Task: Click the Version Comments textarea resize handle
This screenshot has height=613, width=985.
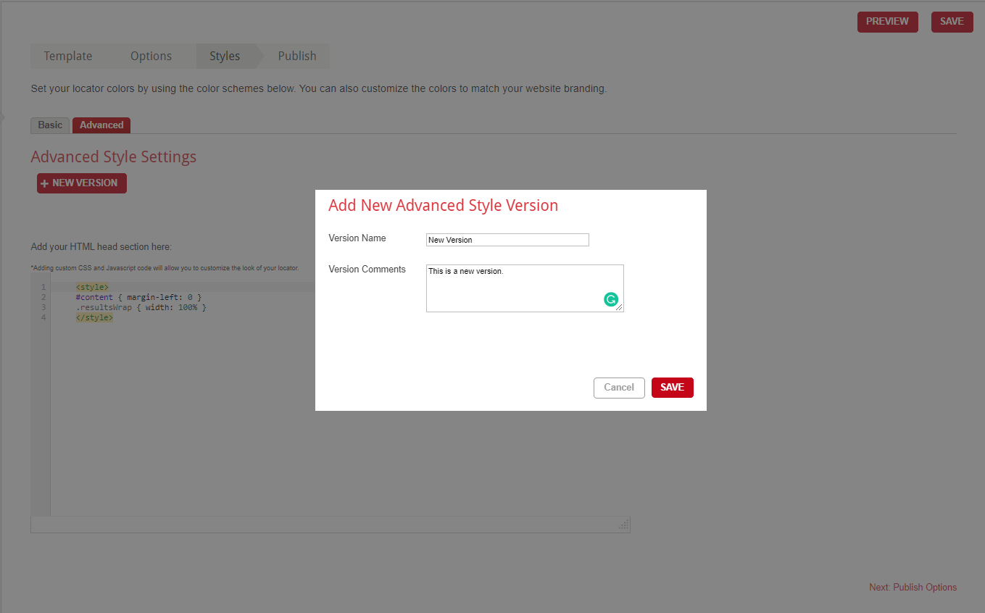Action: click(x=619, y=307)
